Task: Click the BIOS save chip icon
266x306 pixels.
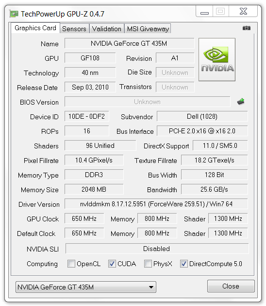Action: 241,102
